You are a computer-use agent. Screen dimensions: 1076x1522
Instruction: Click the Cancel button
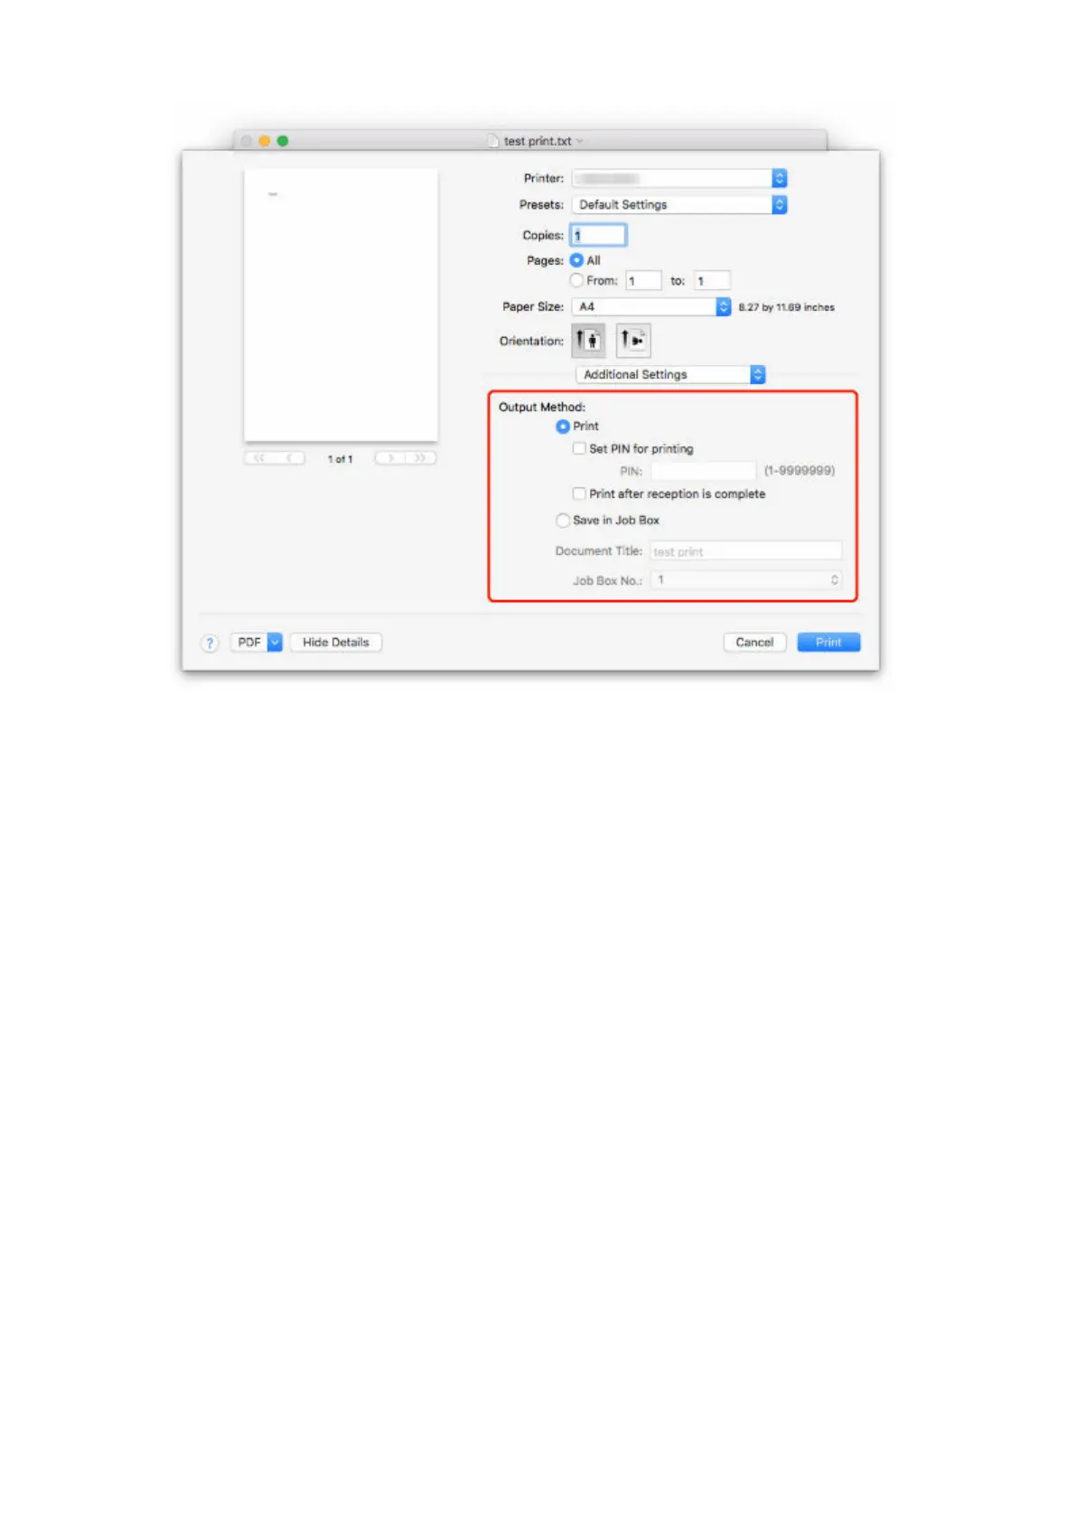[x=754, y=643]
